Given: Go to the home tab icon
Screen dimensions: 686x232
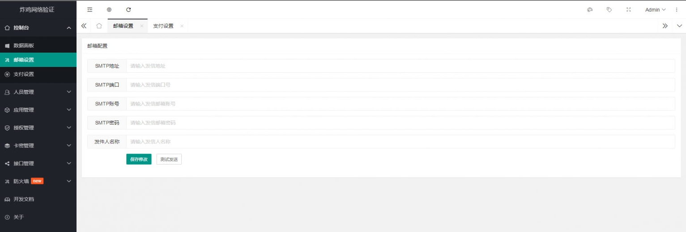Looking at the screenshot, I should point(99,26).
